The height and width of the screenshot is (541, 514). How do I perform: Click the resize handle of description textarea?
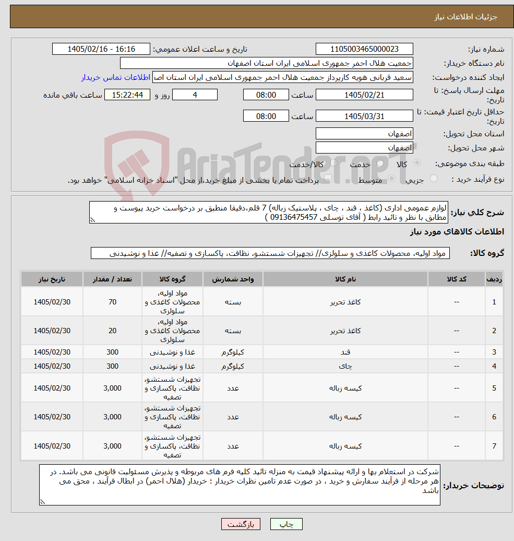92,220
